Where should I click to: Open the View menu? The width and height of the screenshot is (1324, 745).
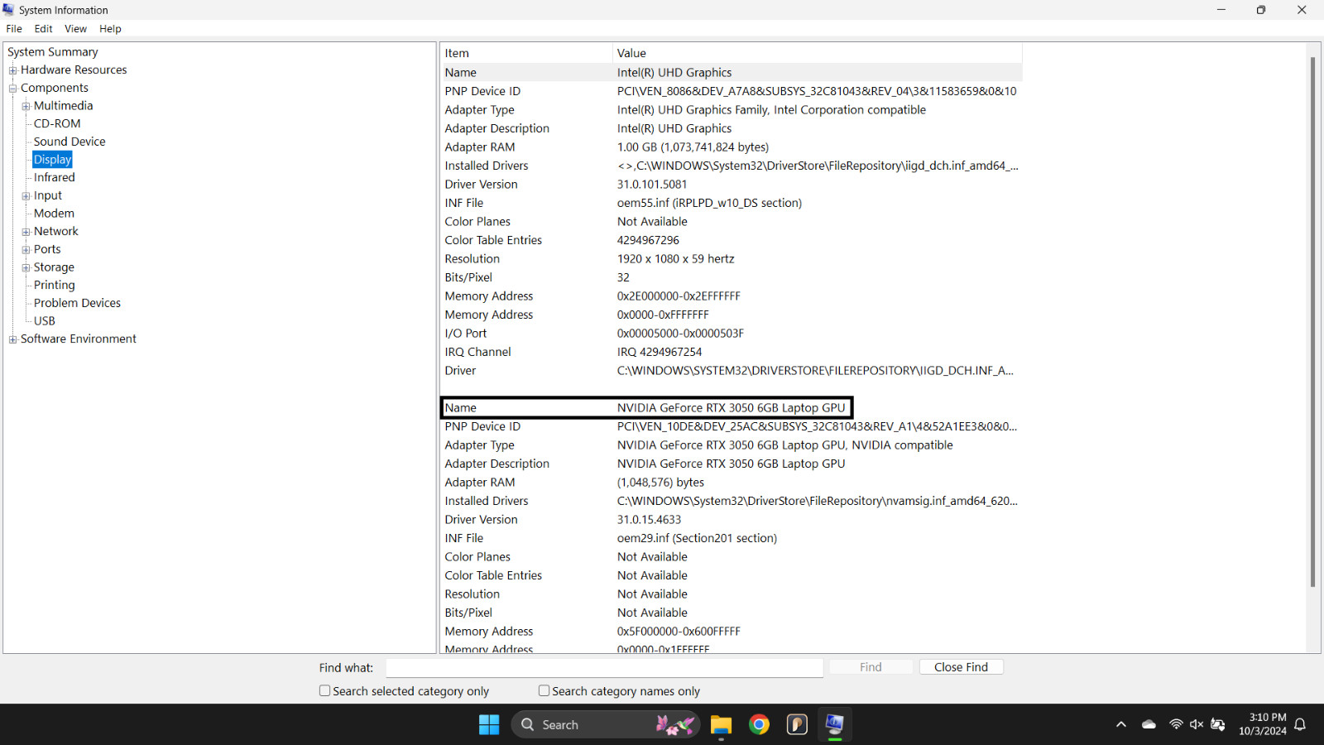point(75,29)
